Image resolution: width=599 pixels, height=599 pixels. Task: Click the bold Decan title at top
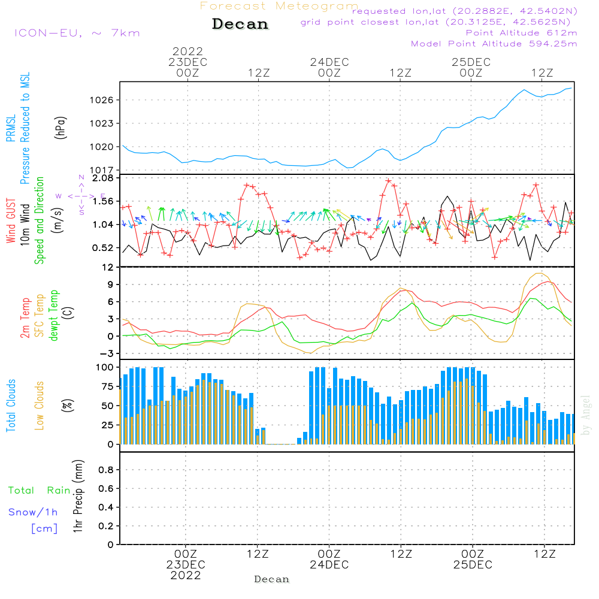pyautogui.click(x=240, y=24)
